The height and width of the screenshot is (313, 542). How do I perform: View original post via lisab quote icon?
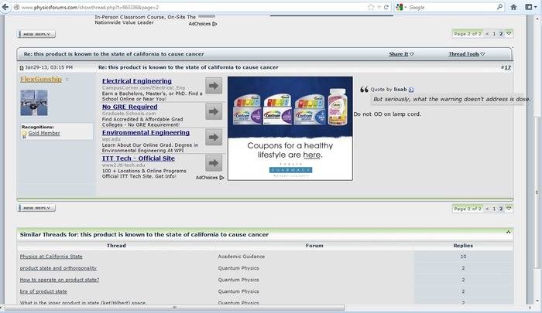tap(411, 90)
